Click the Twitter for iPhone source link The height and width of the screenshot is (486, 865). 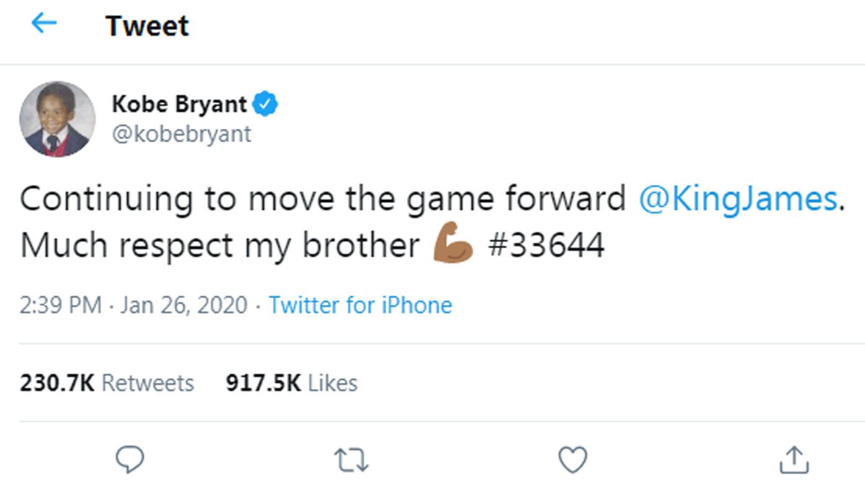pos(360,305)
